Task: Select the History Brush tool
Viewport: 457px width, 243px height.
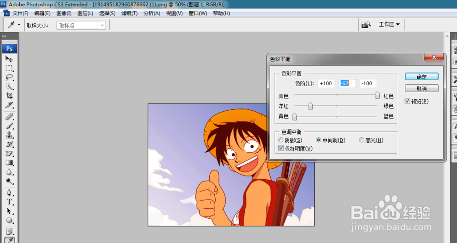Action: click(x=9, y=144)
